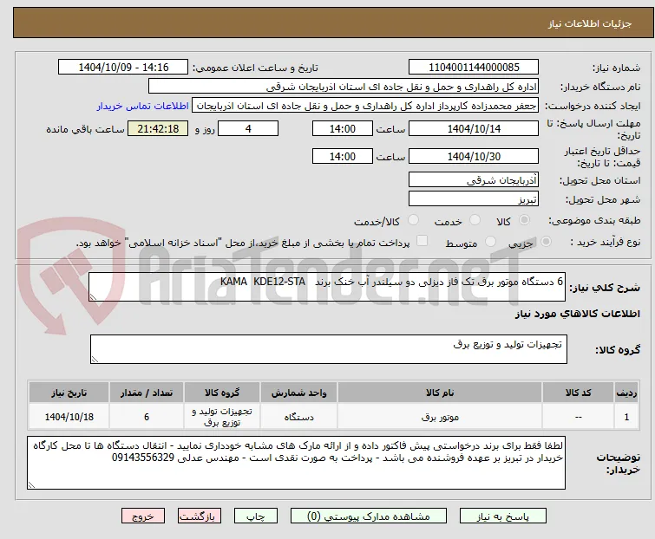Click the تجهیزات تولید و توزیع برق table cell

point(222,416)
